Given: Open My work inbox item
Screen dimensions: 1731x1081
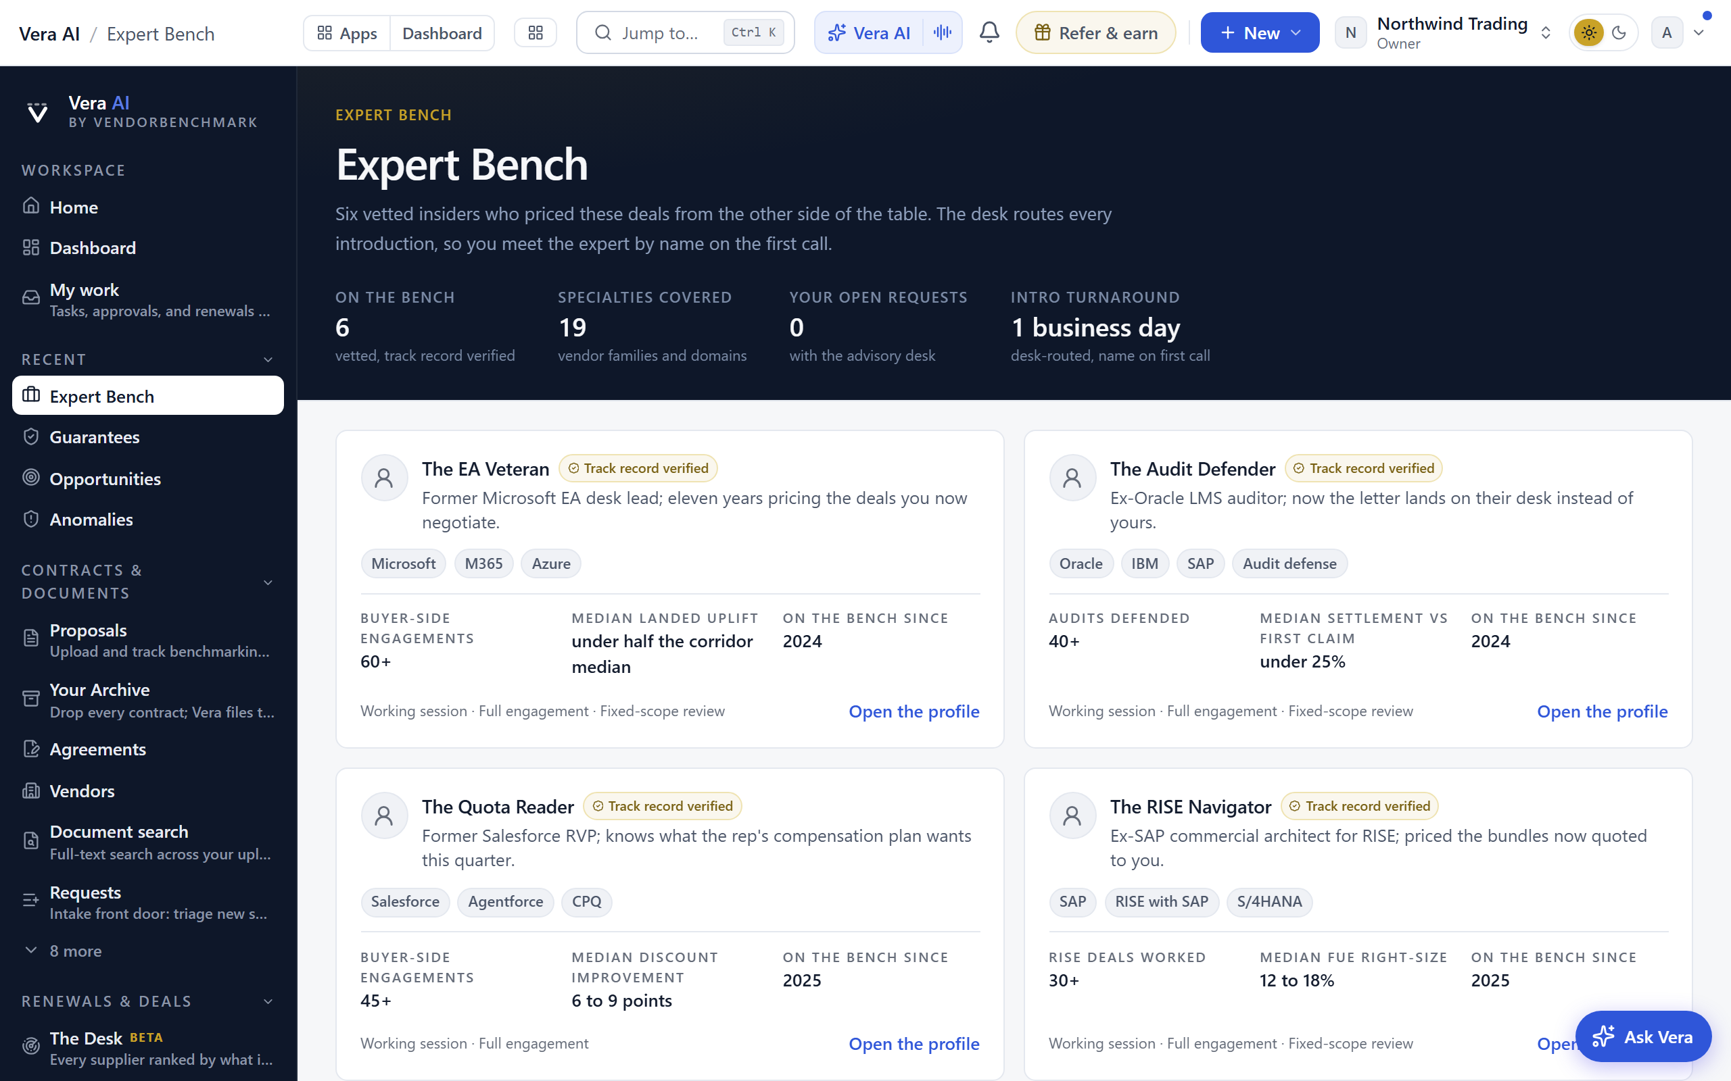Looking at the screenshot, I should pos(148,299).
